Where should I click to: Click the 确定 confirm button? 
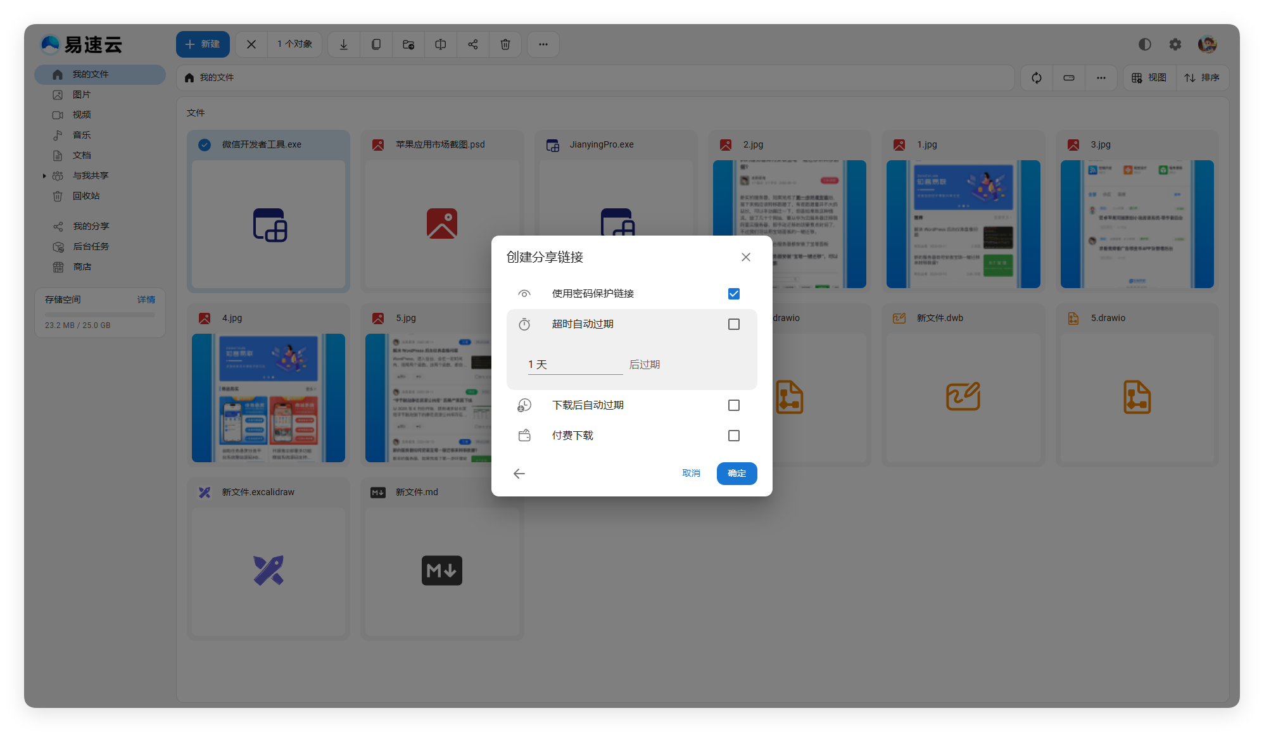(736, 474)
